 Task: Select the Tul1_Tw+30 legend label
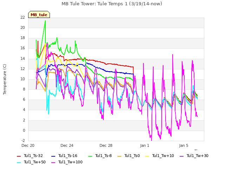click(x=198, y=156)
